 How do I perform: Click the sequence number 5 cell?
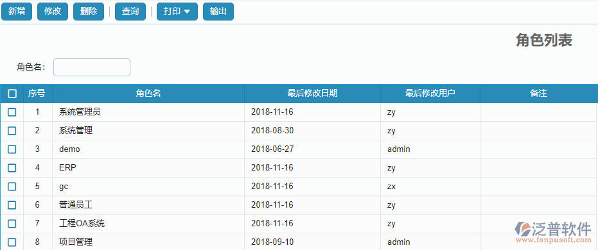(38, 187)
